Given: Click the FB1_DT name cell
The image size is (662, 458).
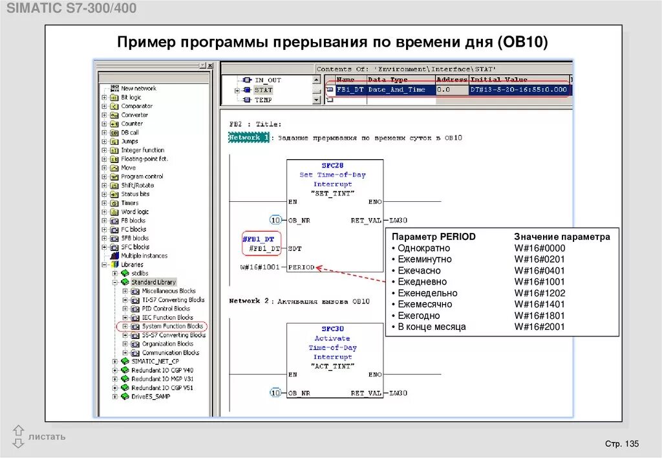Looking at the screenshot, I should [x=350, y=89].
